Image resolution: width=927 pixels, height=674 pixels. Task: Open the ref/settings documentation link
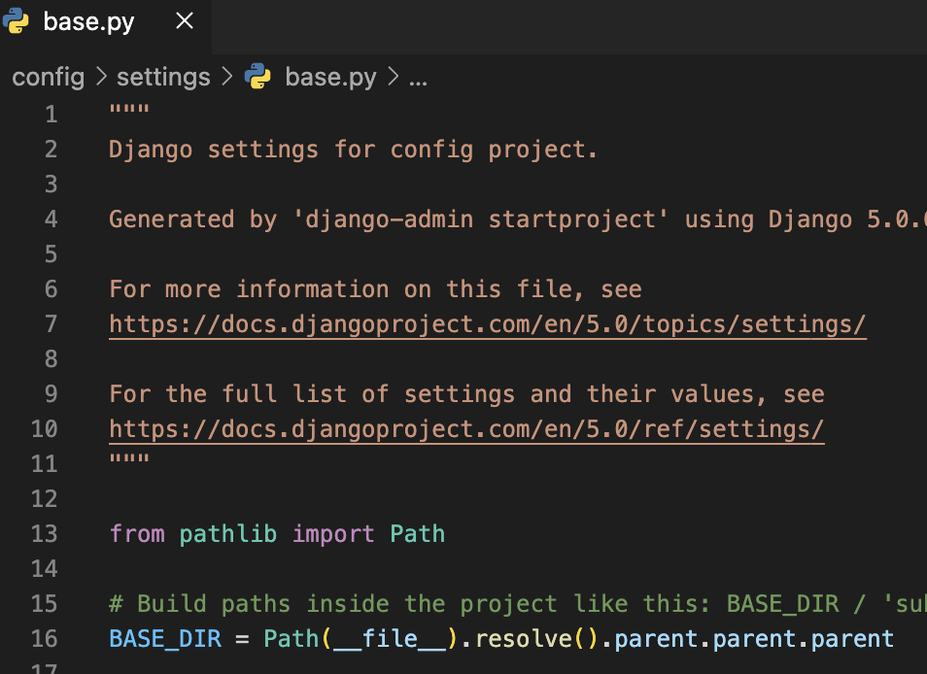point(466,429)
